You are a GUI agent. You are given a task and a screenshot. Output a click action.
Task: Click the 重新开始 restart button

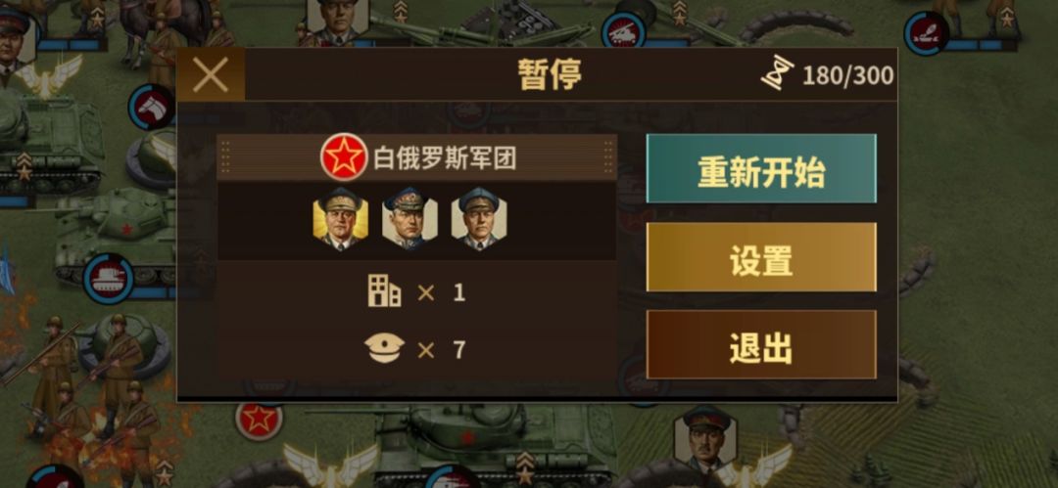[x=761, y=168]
